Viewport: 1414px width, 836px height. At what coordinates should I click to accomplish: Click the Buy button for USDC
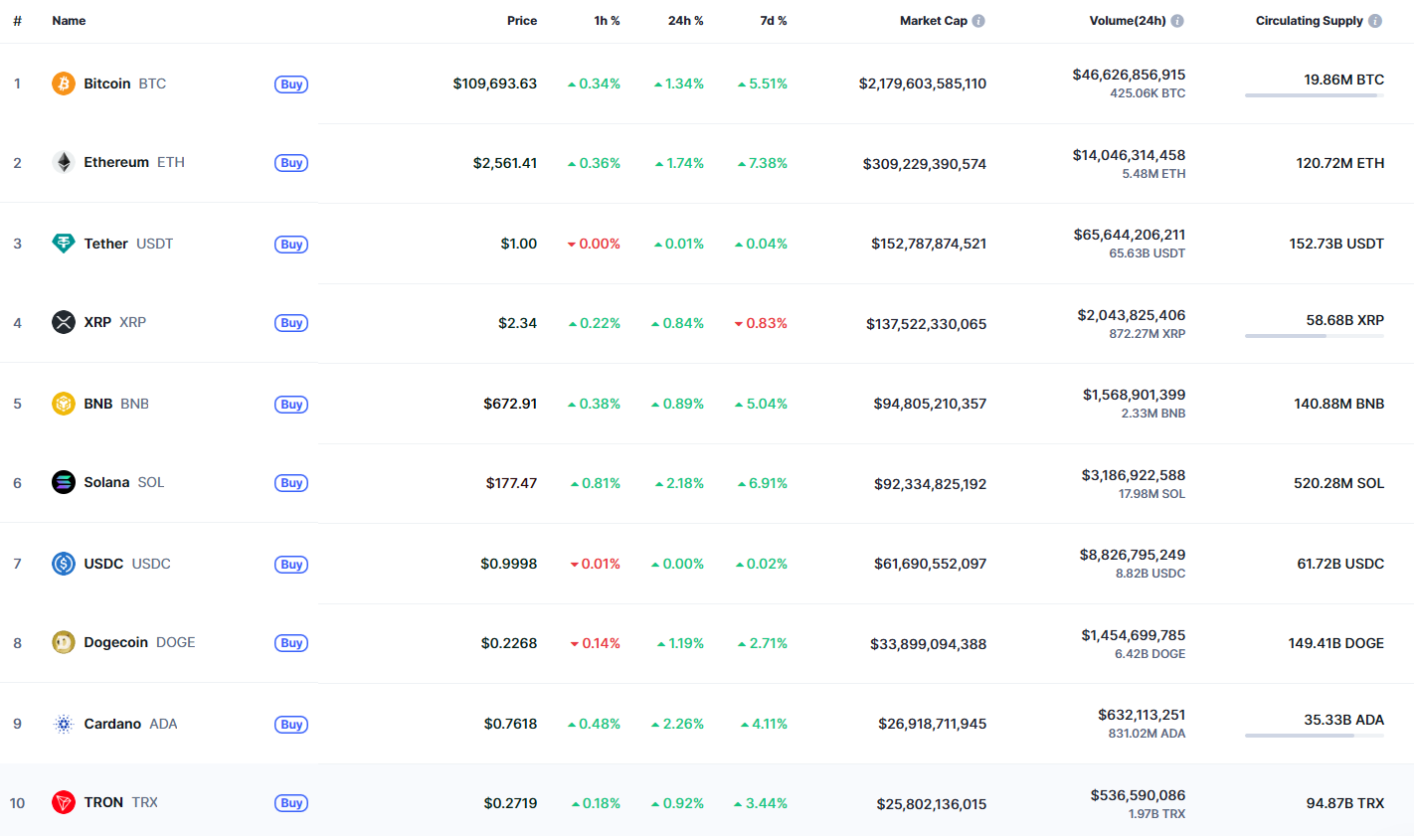coord(291,565)
